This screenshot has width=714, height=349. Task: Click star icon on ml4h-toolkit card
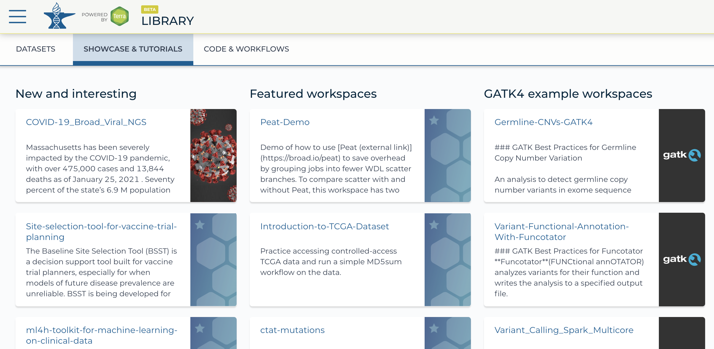(200, 328)
